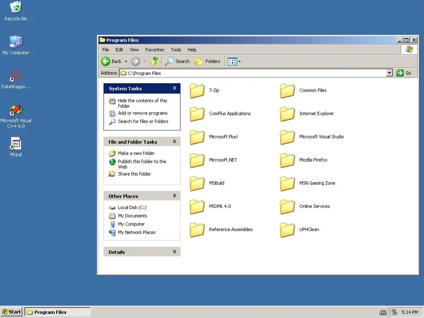The image size is (424, 318).
Task: Select the Internet Explorer folder icon
Action: click(287, 114)
